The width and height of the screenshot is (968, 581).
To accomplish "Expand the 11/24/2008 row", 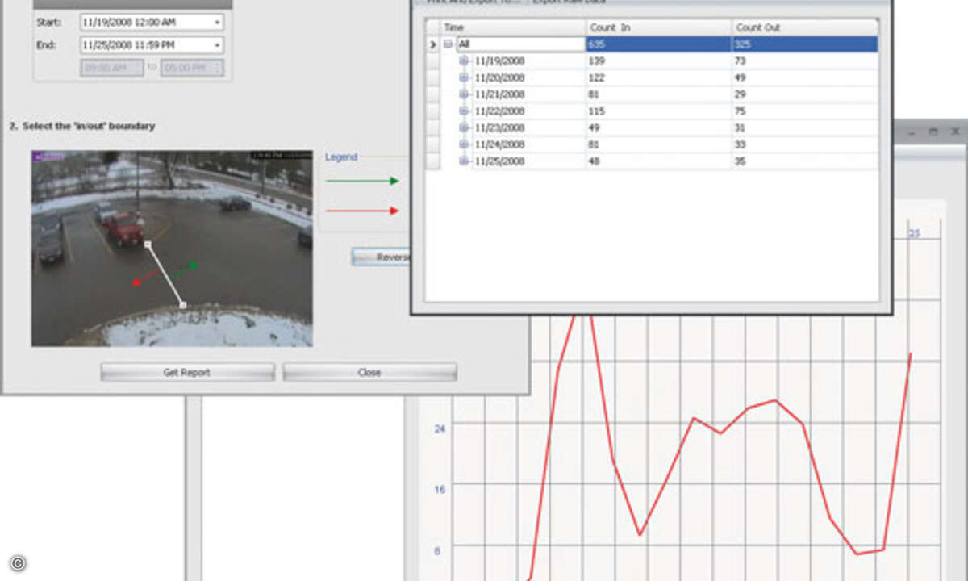I will tap(464, 144).
